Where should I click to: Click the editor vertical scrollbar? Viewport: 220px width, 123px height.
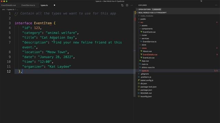134,54
